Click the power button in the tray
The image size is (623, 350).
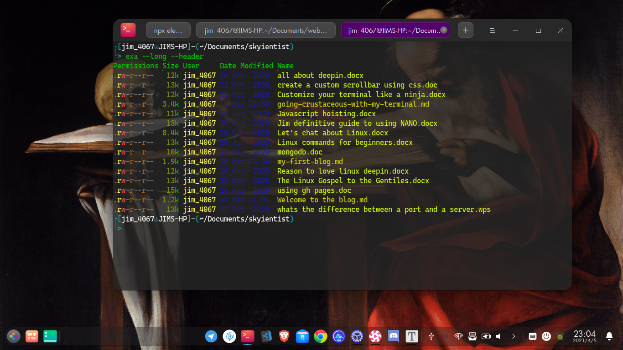pyautogui.click(x=546, y=336)
